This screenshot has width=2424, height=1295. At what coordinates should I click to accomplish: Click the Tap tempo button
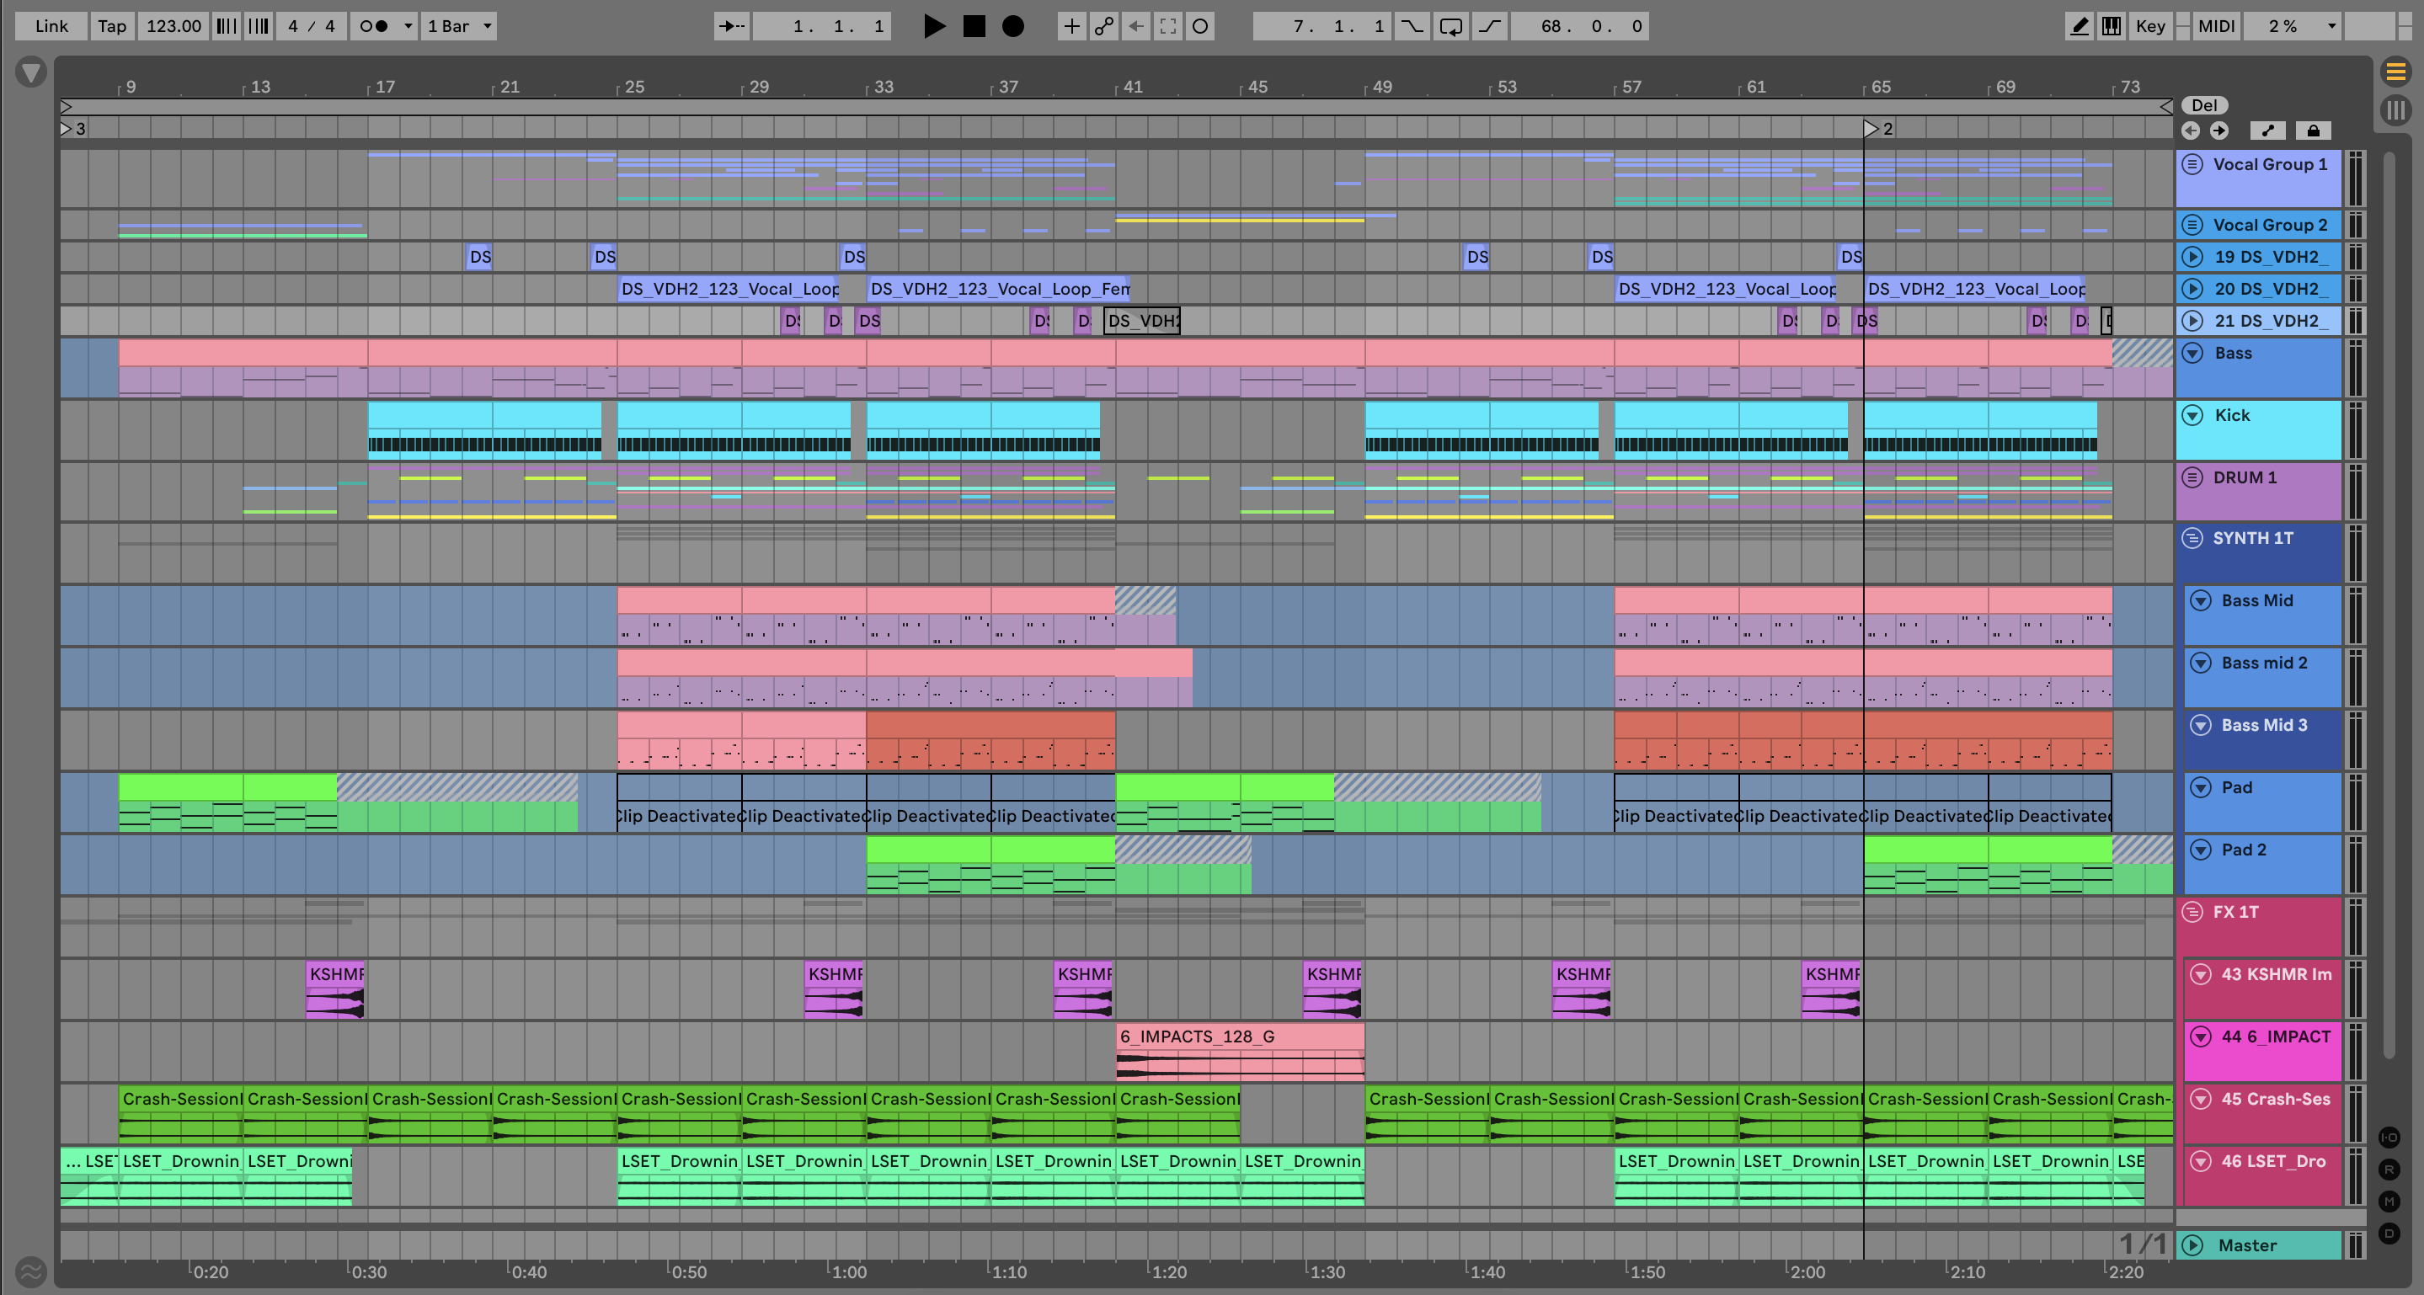pos(111,26)
